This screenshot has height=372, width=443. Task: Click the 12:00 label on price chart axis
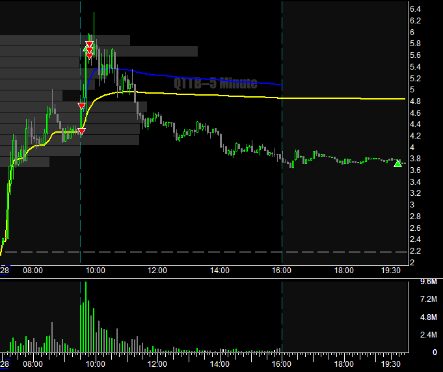coord(157,271)
